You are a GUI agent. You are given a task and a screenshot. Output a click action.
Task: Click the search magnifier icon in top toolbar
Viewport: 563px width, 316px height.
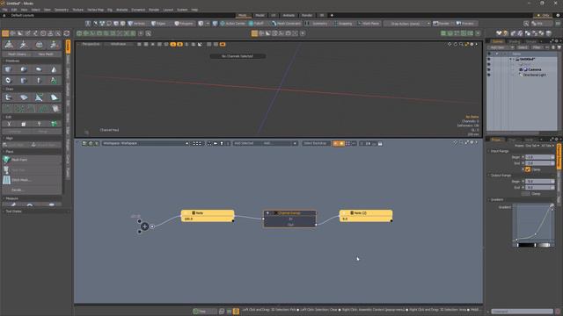click(x=526, y=24)
